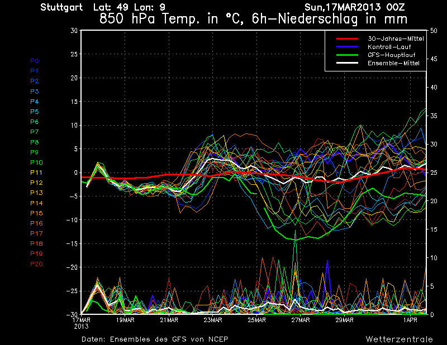This screenshot has width=447, height=345.
Task: Click the Stuttgart location header
Action: (x=61, y=7)
